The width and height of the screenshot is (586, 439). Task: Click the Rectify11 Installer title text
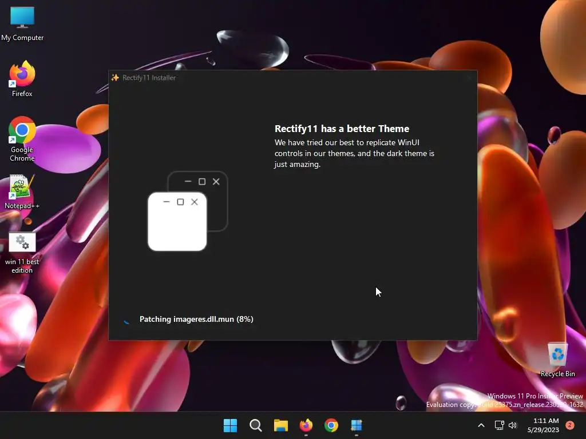[149, 78]
